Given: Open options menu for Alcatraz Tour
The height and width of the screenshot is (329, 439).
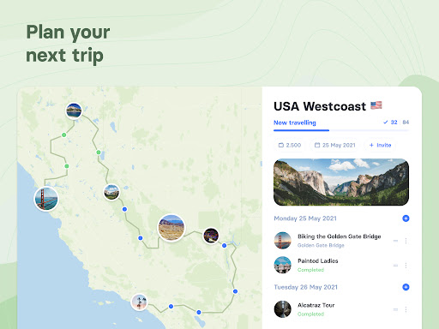Looking at the screenshot, I should (406, 309).
